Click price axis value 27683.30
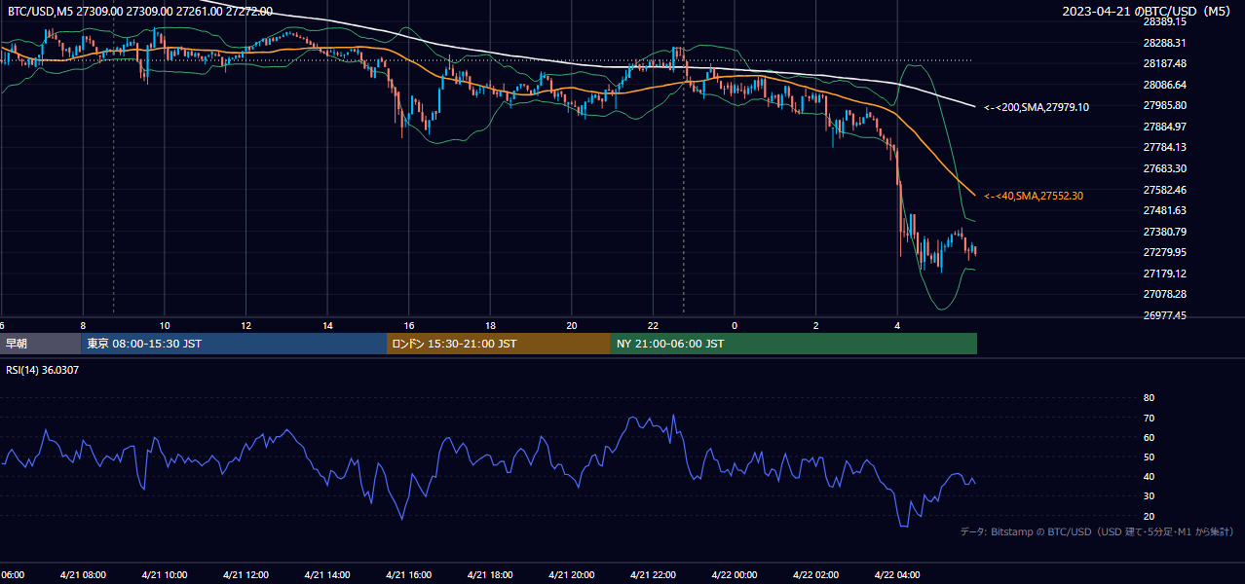Screen dimensions: 1245x584 (1164, 168)
